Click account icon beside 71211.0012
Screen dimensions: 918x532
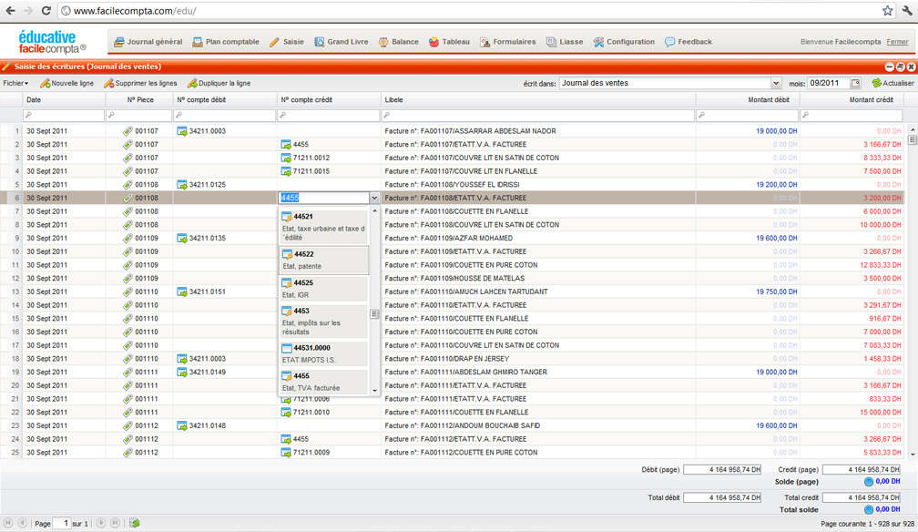tap(286, 159)
